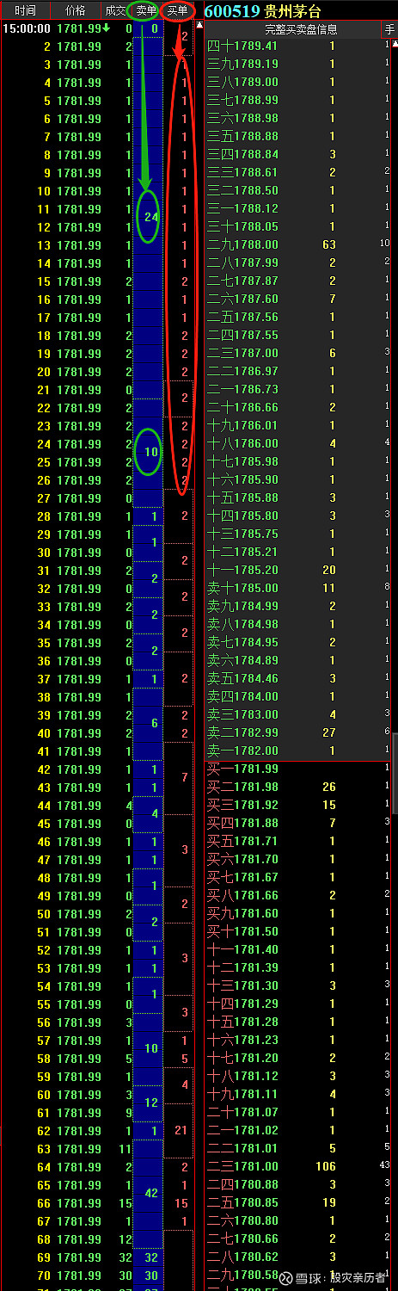Click buy-order cell showing 21
The width and height of the screenshot is (398, 1291).
[180, 1130]
